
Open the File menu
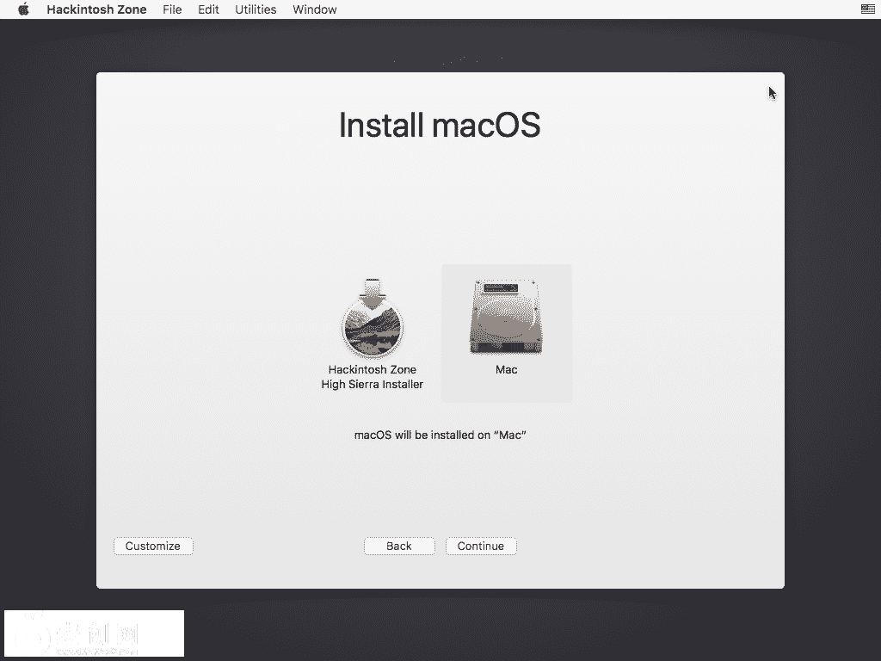tap(172, 9)
